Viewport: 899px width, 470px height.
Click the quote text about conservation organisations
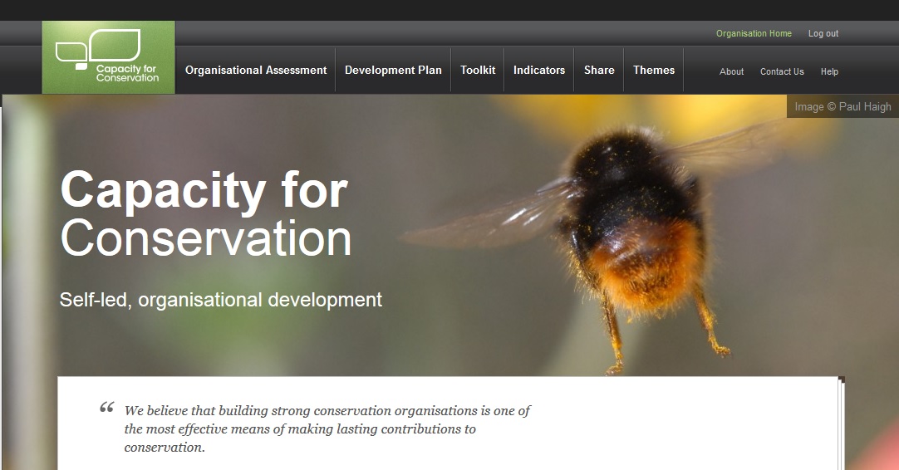[x=327, y=428]
